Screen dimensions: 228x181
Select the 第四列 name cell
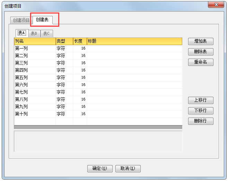[x=35, y=70]
